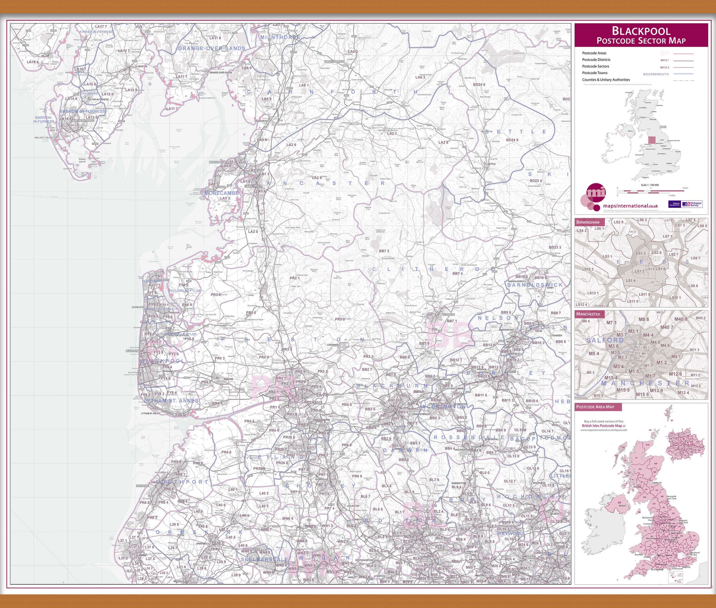Screen dimensions: 716x608
Task: Click the 'PR4 3' sector label
Action: click(x=220, y=358)
